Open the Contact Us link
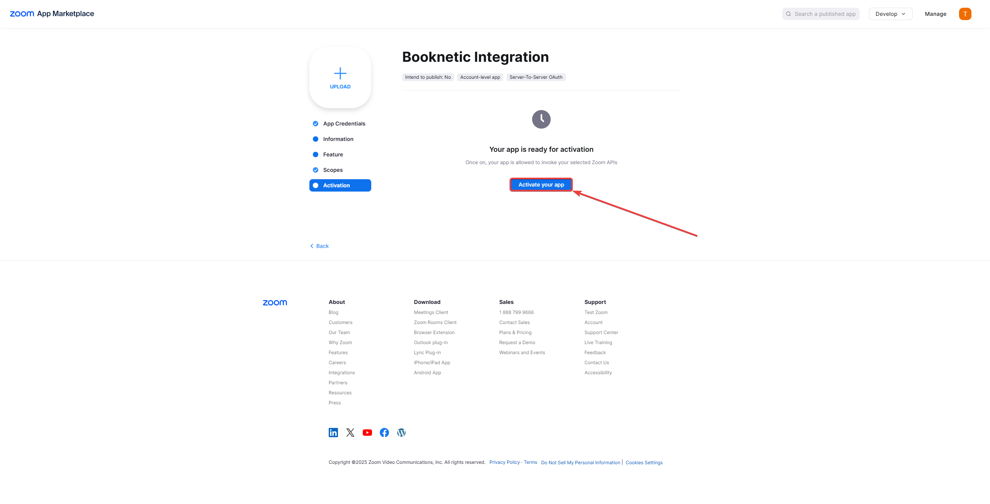This screenshot has height=504, width=990. (x=597, y=363)
